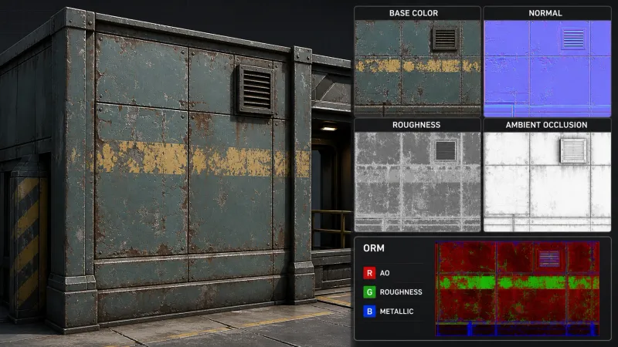Click the red R channel icon
This screenshot has height=347, width=618.
pos(369,273)
